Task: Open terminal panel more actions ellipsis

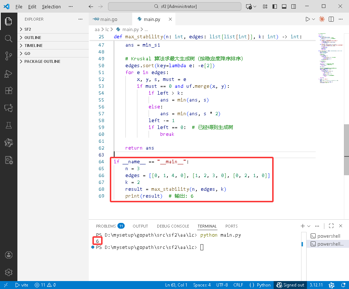Action: pyautogui.click(x=317, y=226)
